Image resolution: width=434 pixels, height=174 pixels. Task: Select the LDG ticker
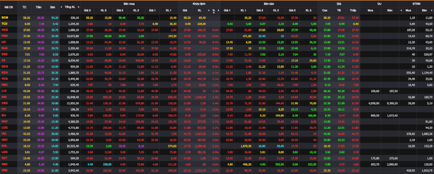click(x=5, y=152)
